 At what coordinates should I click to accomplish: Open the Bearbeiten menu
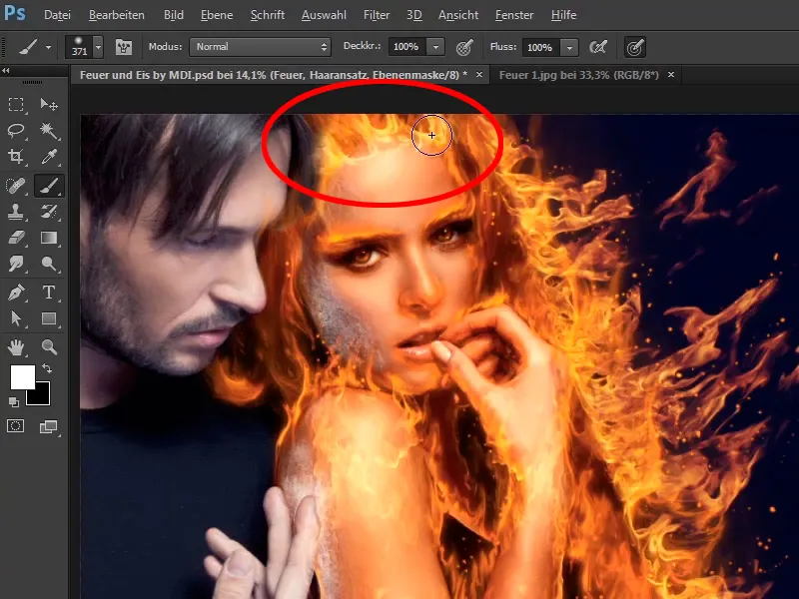[x=116, y=15]
